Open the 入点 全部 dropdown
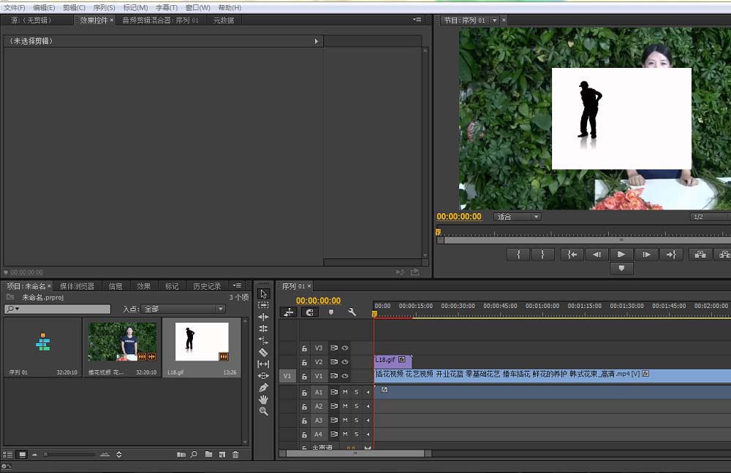Viewport: 731px width, 473px height. click(x=183, y=309)
